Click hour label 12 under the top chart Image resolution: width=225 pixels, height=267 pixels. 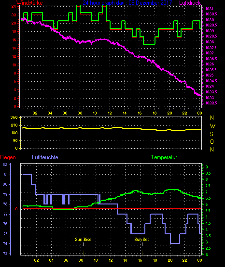coord(110,113)
